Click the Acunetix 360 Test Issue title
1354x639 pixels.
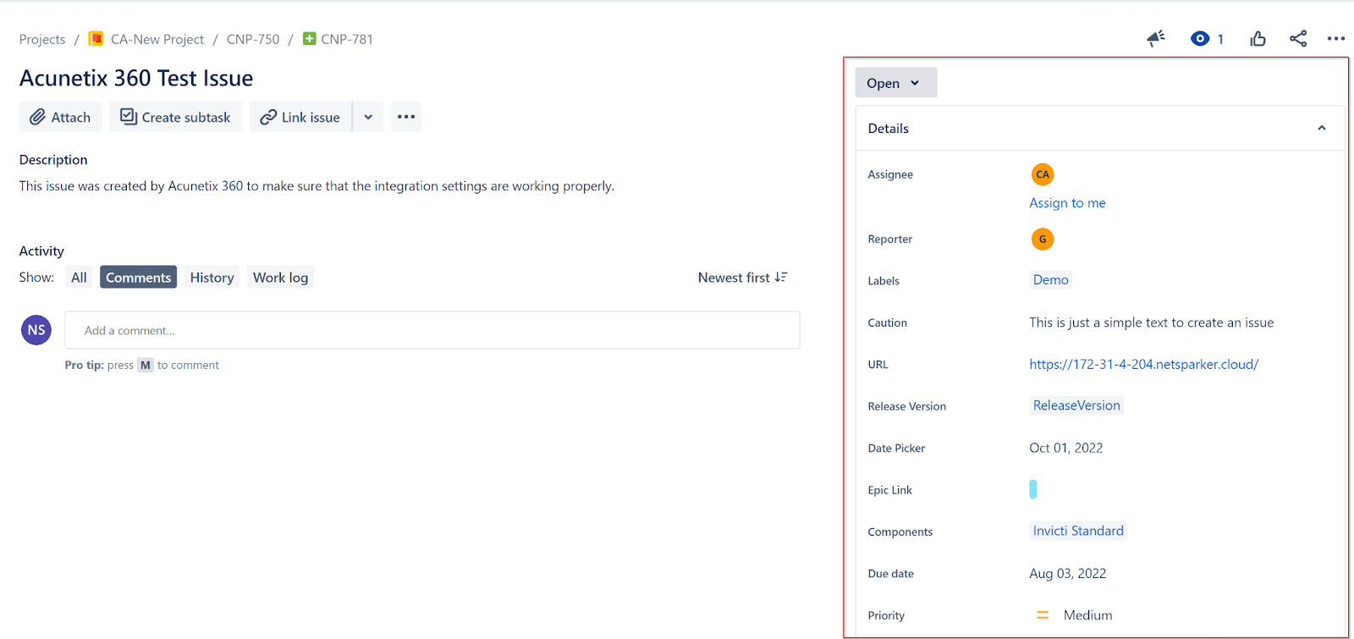pos(136,78)
